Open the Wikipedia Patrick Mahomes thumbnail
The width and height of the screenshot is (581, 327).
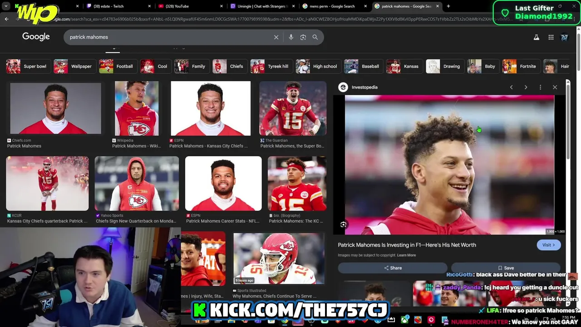coord(137,108)
